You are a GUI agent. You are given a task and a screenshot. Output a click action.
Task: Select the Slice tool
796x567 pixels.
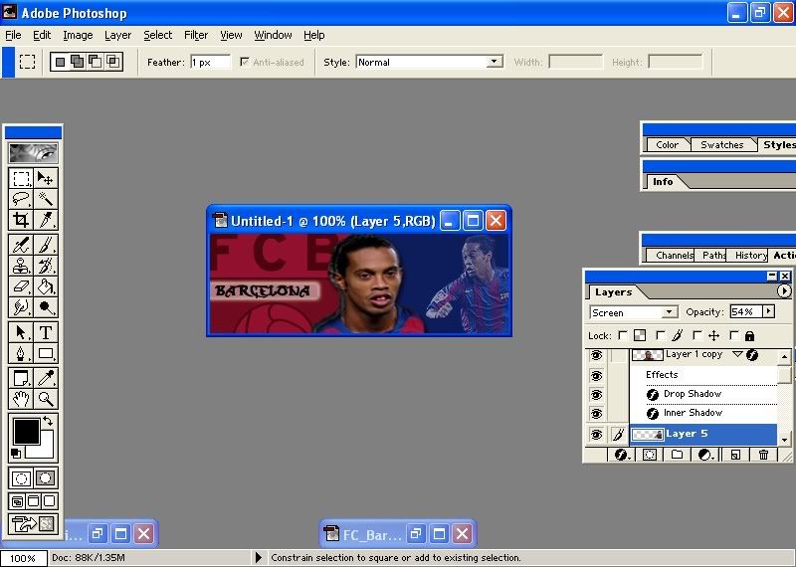coord(46,220)
